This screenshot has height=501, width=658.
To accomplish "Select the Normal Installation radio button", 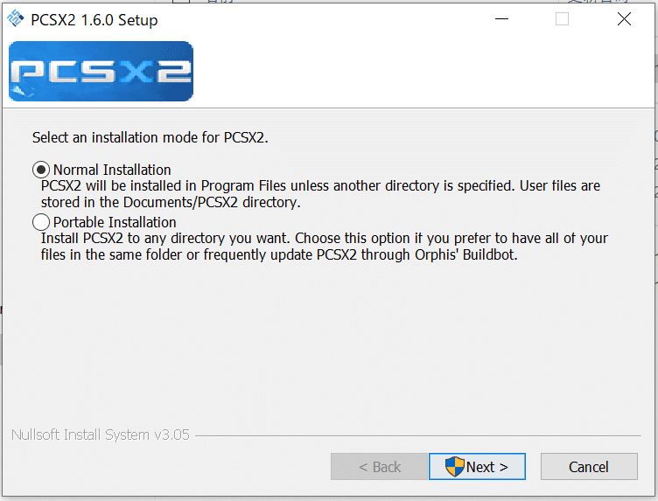I will (x=41, y=170).
